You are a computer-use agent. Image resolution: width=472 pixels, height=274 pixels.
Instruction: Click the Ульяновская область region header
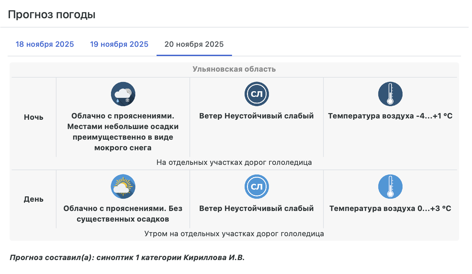[234, 69]
